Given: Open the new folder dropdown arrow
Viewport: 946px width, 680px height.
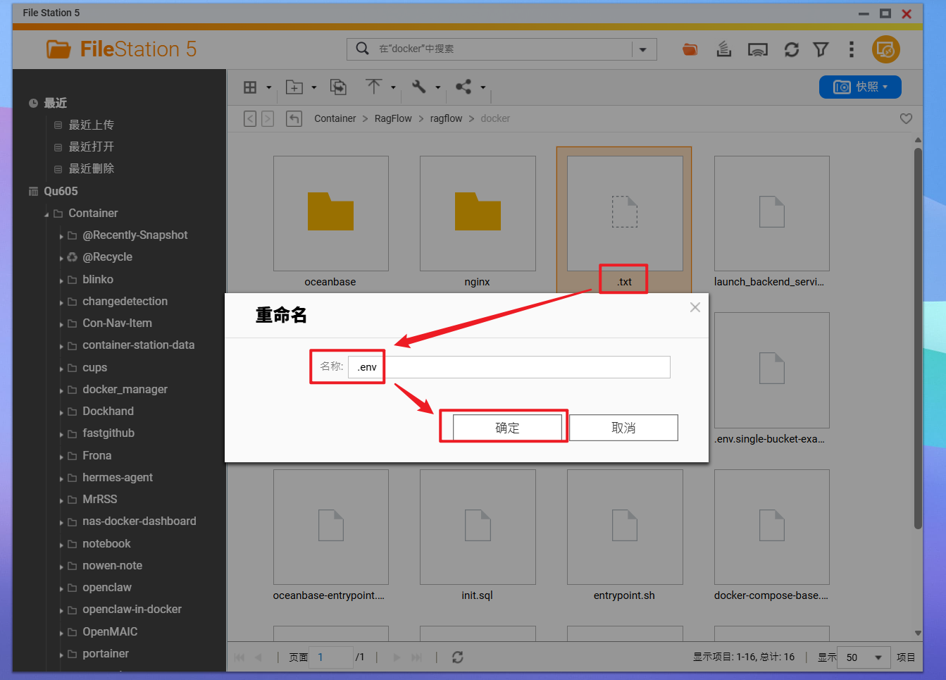Looking at the screenshot, I should pyautogui.click(x=314, y=88).
